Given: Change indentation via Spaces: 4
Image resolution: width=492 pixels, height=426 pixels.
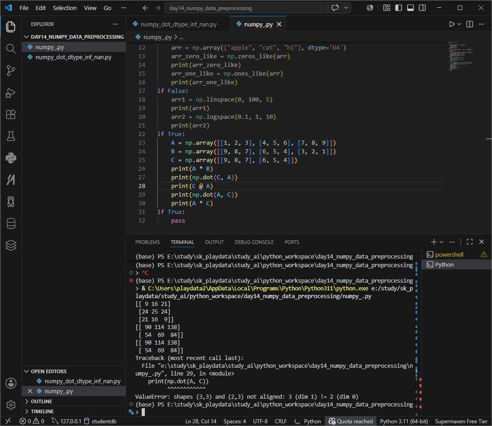Looking at the screenshot, I should [x=235, y=421].
